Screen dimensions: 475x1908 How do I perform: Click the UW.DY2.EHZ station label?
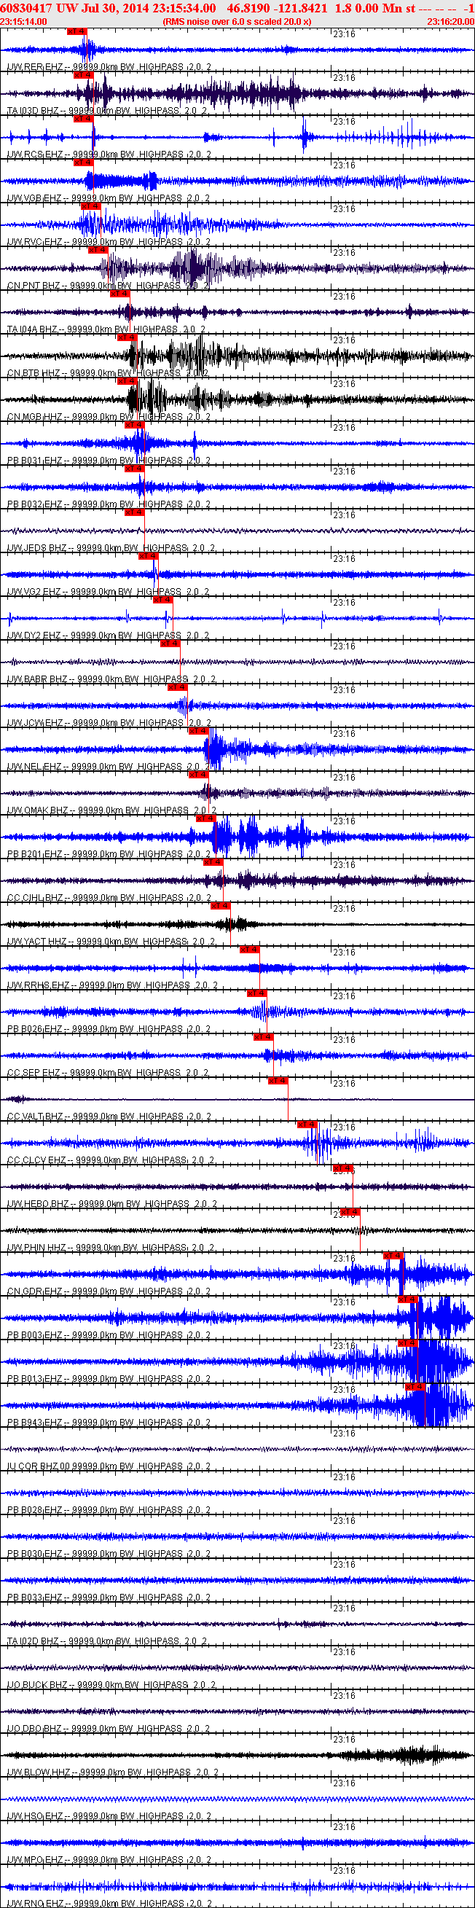click(x=108, y=635)
